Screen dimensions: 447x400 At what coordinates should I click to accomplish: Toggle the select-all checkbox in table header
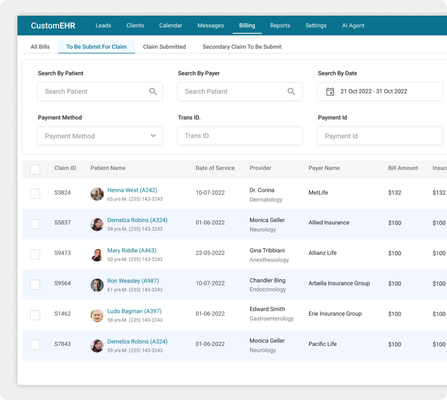(x=36, y=169)
